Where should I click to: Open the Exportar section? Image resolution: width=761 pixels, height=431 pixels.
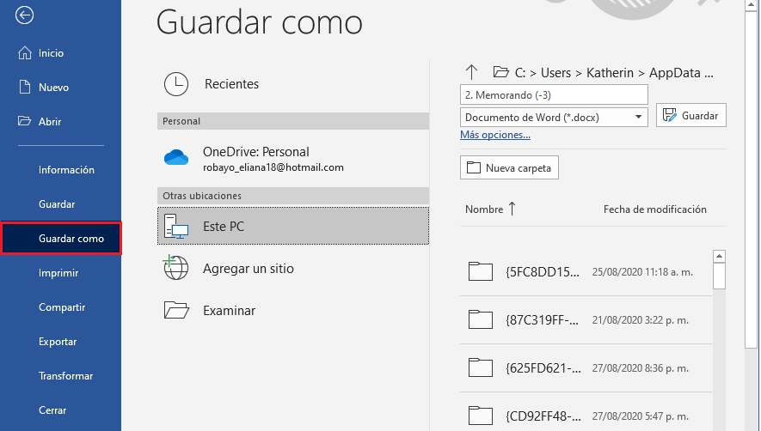point(58,342)
